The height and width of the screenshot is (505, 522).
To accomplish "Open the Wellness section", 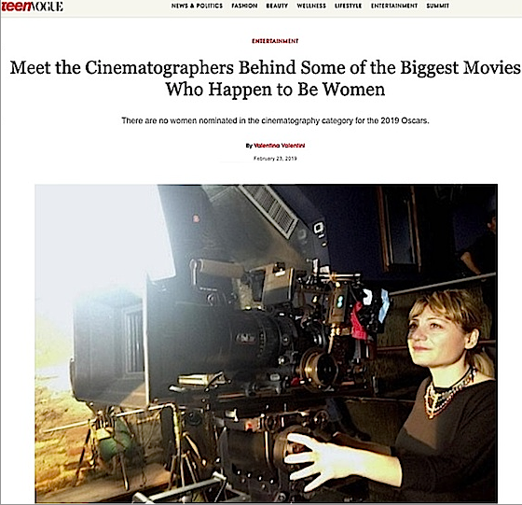I will click(311, 6).
